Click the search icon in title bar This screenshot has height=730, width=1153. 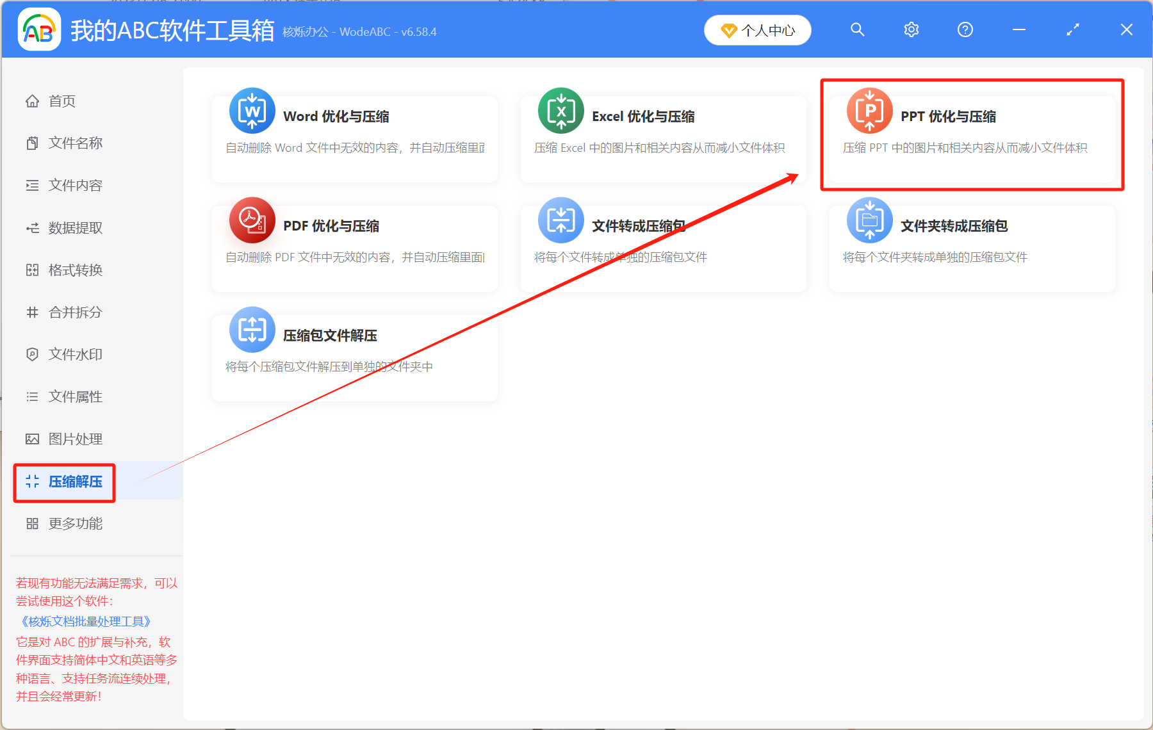857,29
